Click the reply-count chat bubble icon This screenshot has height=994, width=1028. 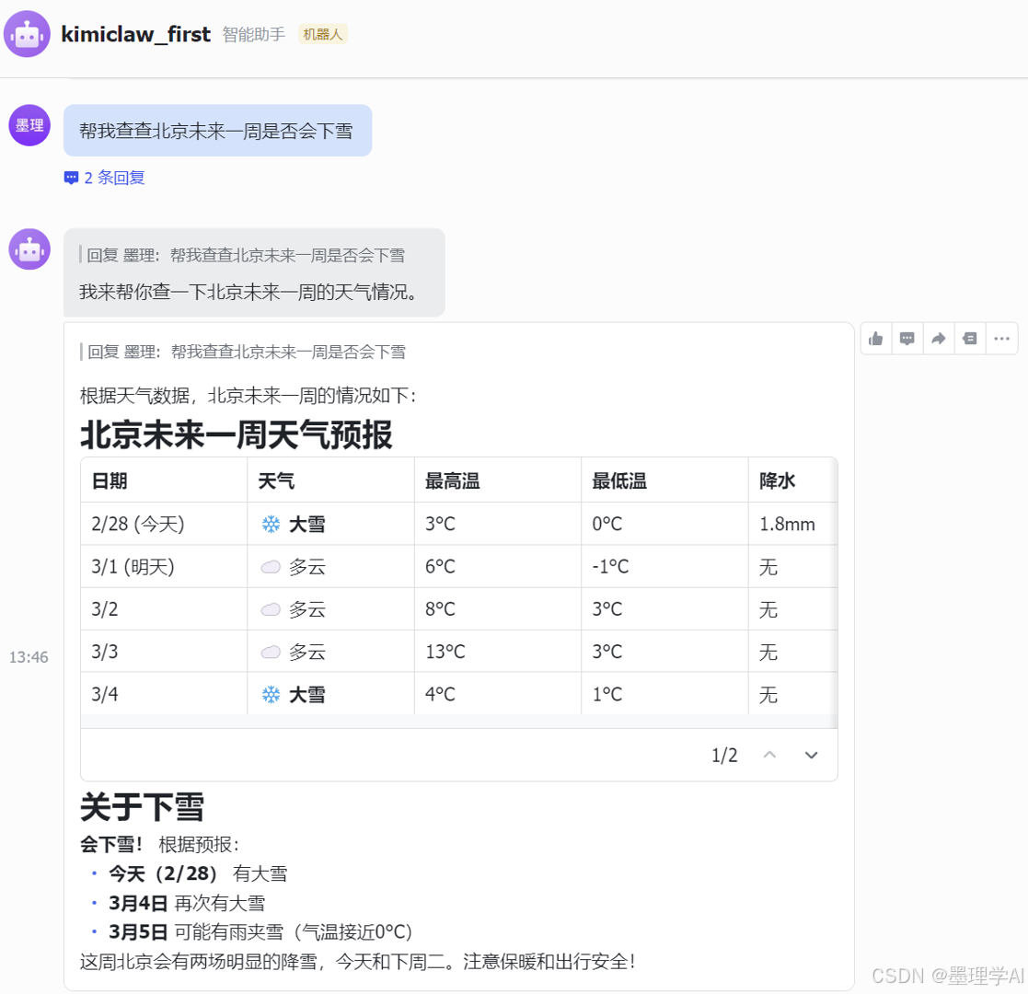click(x=71, y=178)
